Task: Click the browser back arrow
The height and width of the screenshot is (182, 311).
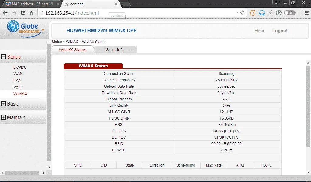Action: [x=5, y=13]
